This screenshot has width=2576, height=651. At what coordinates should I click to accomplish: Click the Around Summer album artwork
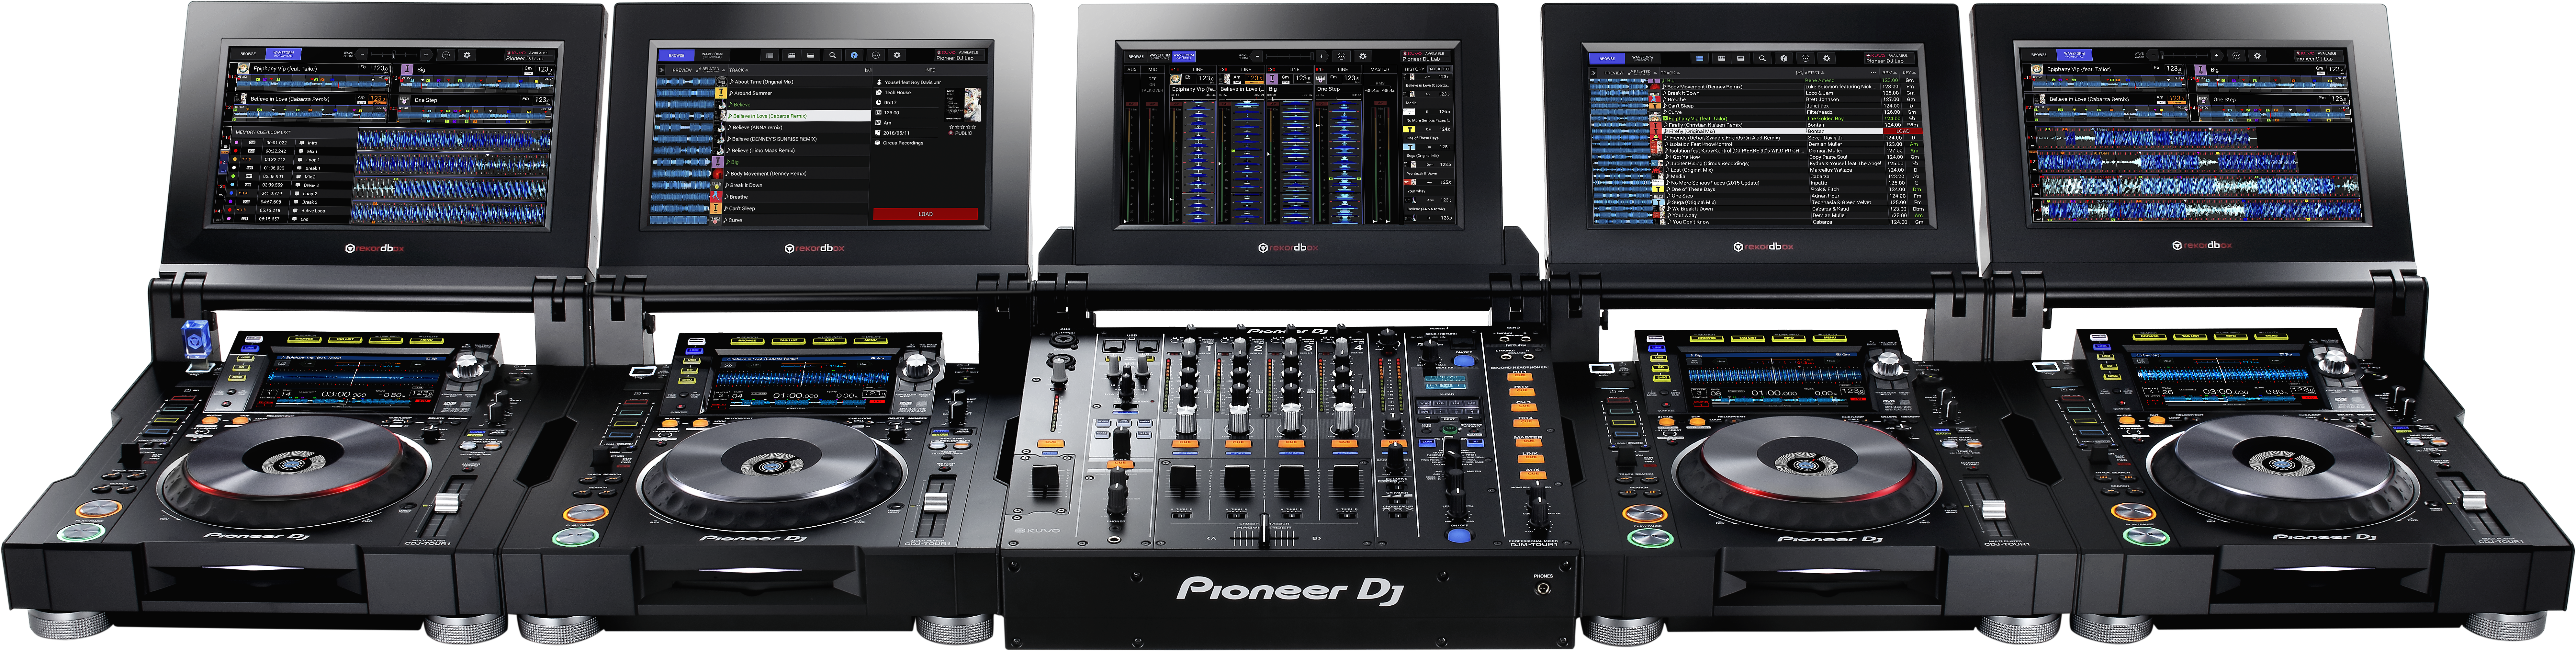(721, 93)
